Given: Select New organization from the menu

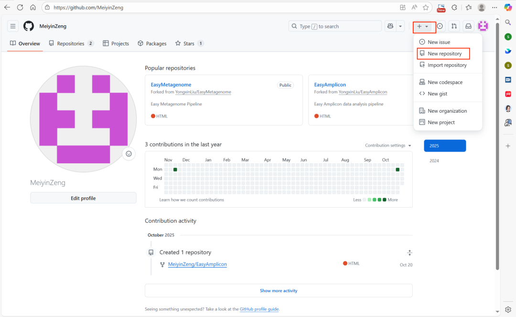Looking at the screenshot, I should [x=448, y=111].
